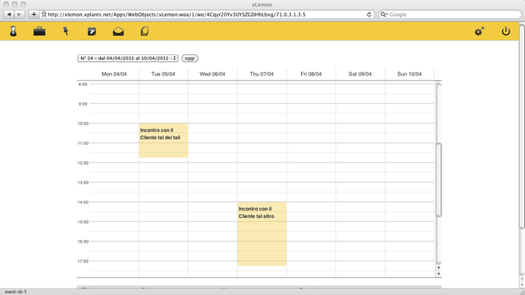Click calendar scrollbar down arrow
This screenshot has width=525, height=295.
[439, 274]
